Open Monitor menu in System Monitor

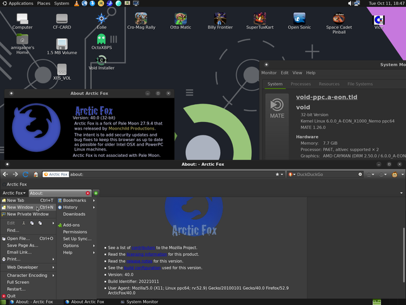click(269, 73)
